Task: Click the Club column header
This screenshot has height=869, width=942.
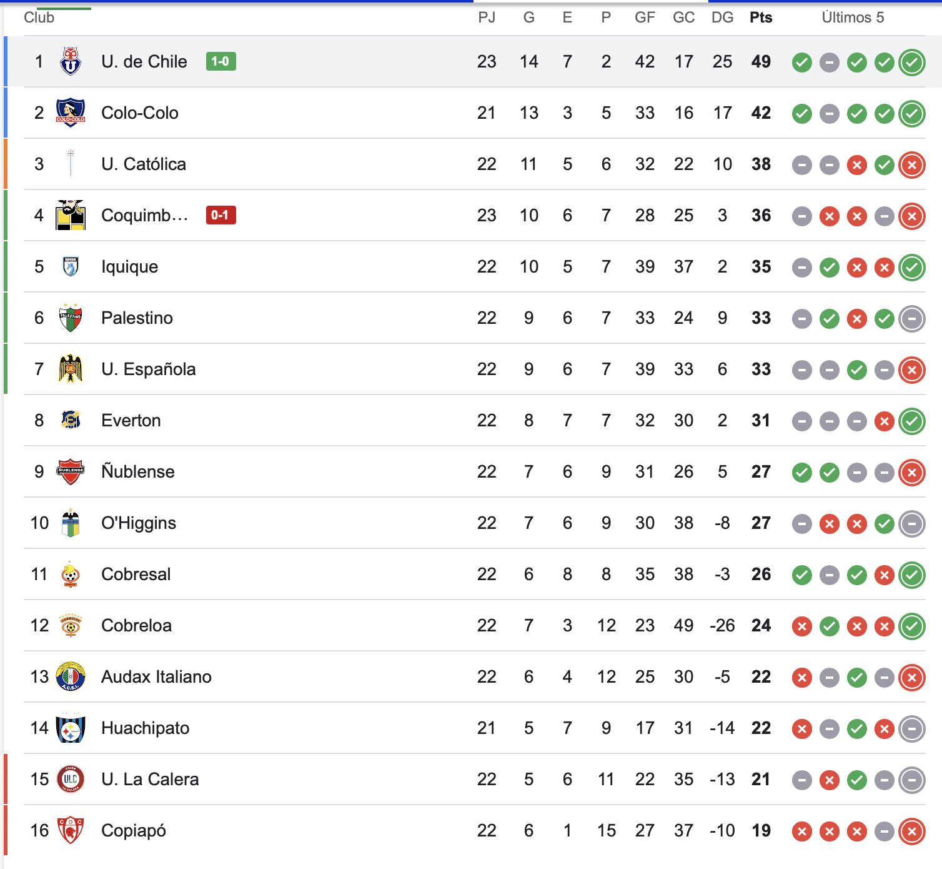Action: [39, 18]
